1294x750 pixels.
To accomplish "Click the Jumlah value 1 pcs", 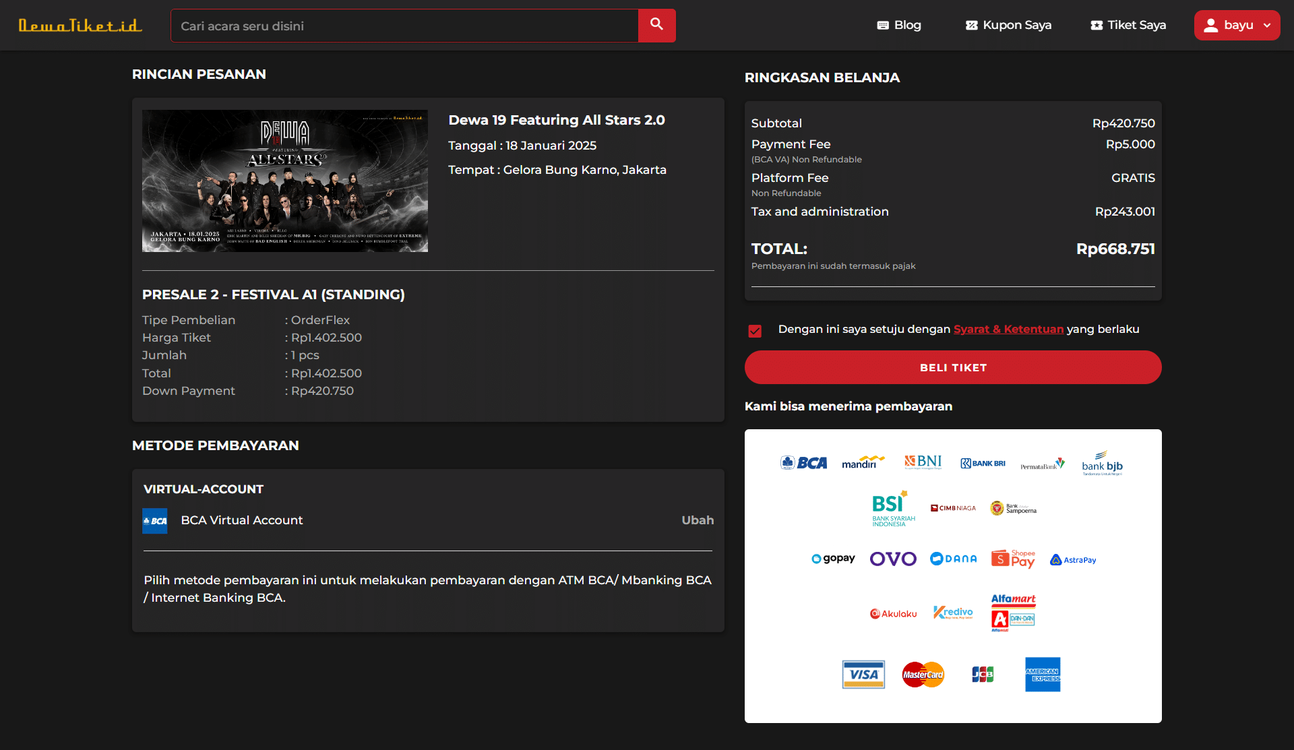I will tap(305, 355).
